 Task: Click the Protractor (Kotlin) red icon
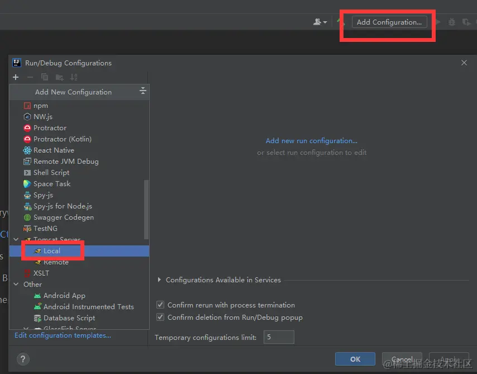tap(27, 139)
